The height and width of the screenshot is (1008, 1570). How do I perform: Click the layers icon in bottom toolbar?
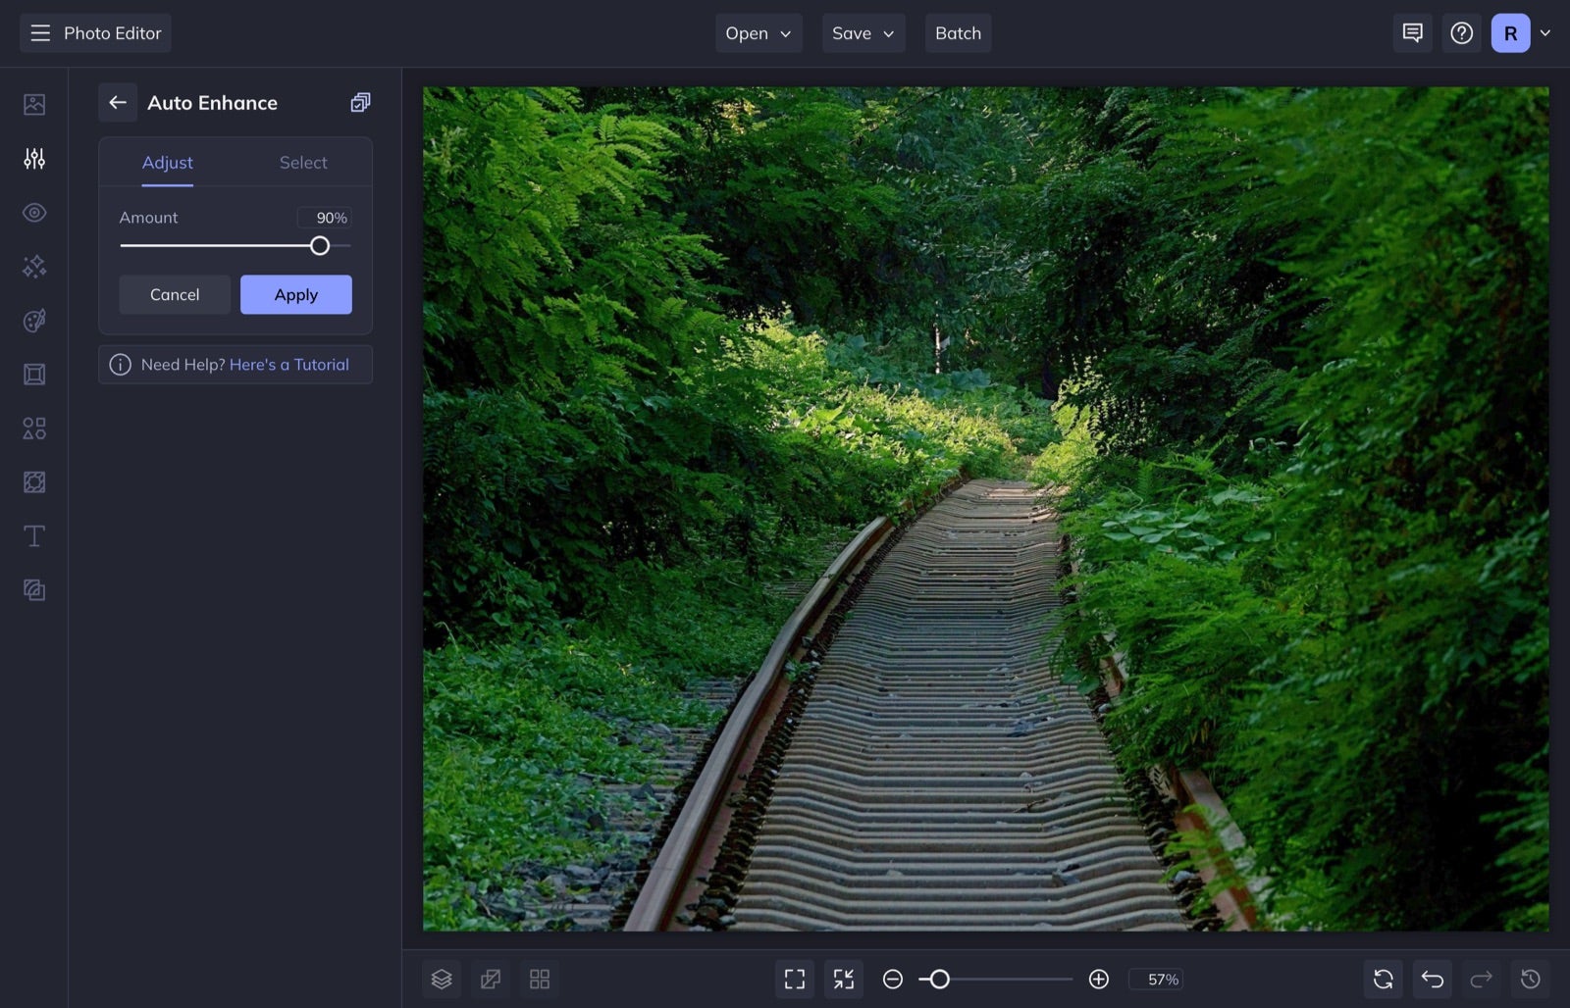442,979
